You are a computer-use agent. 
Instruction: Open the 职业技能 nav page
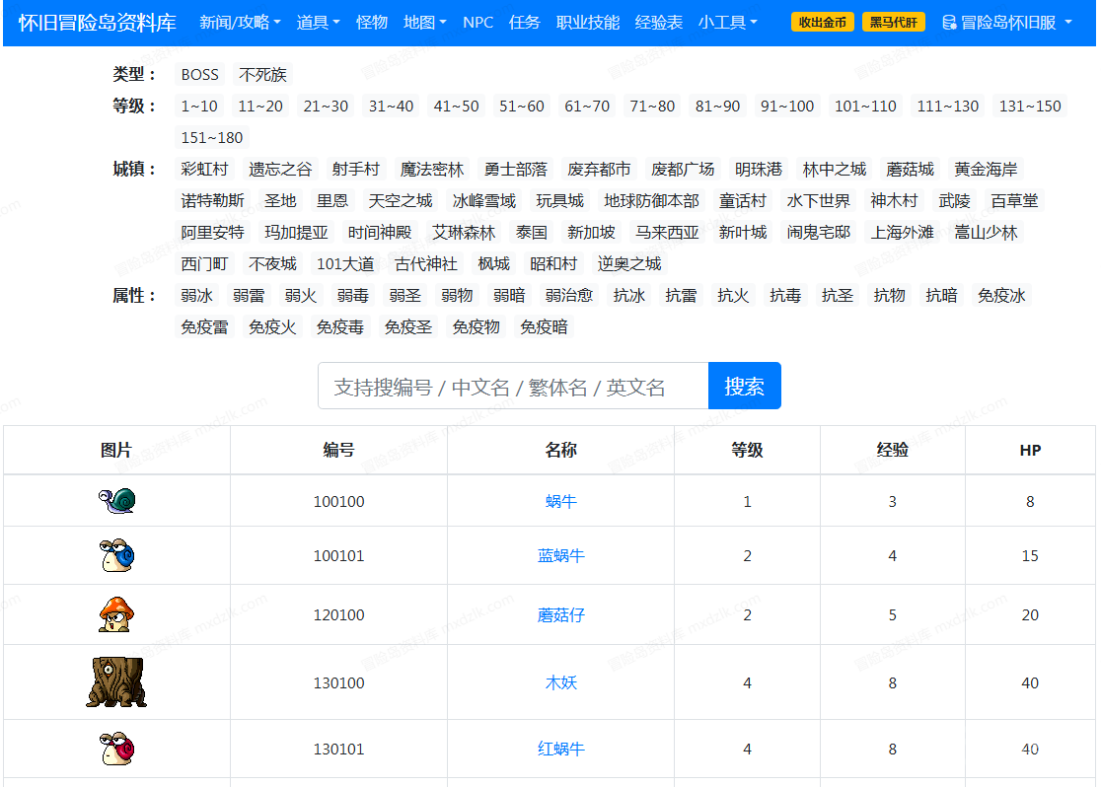click(588, 23)
